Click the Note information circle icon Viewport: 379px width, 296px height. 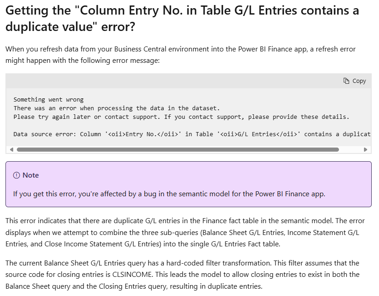pos(16,175)
